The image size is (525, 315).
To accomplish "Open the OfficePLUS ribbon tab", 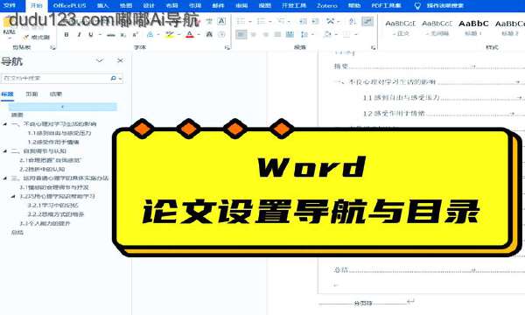I will pos(69,6).
